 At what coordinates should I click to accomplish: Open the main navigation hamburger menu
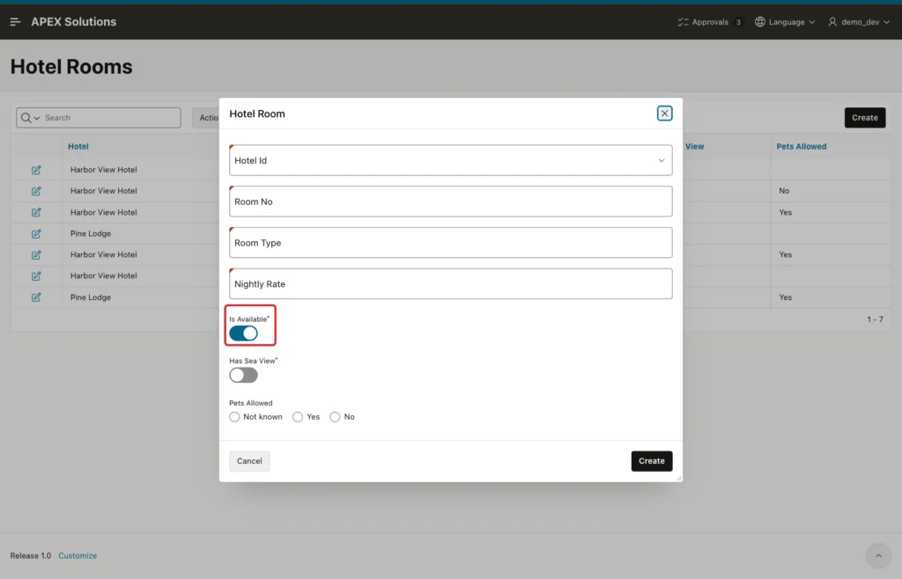click(x=16, y=22)
